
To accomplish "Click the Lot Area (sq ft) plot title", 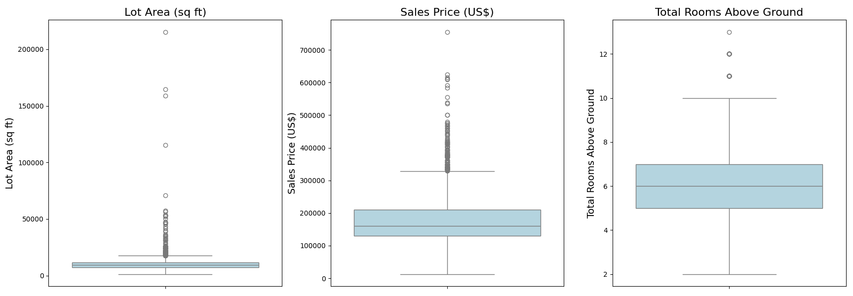I will tap(165, 12).
